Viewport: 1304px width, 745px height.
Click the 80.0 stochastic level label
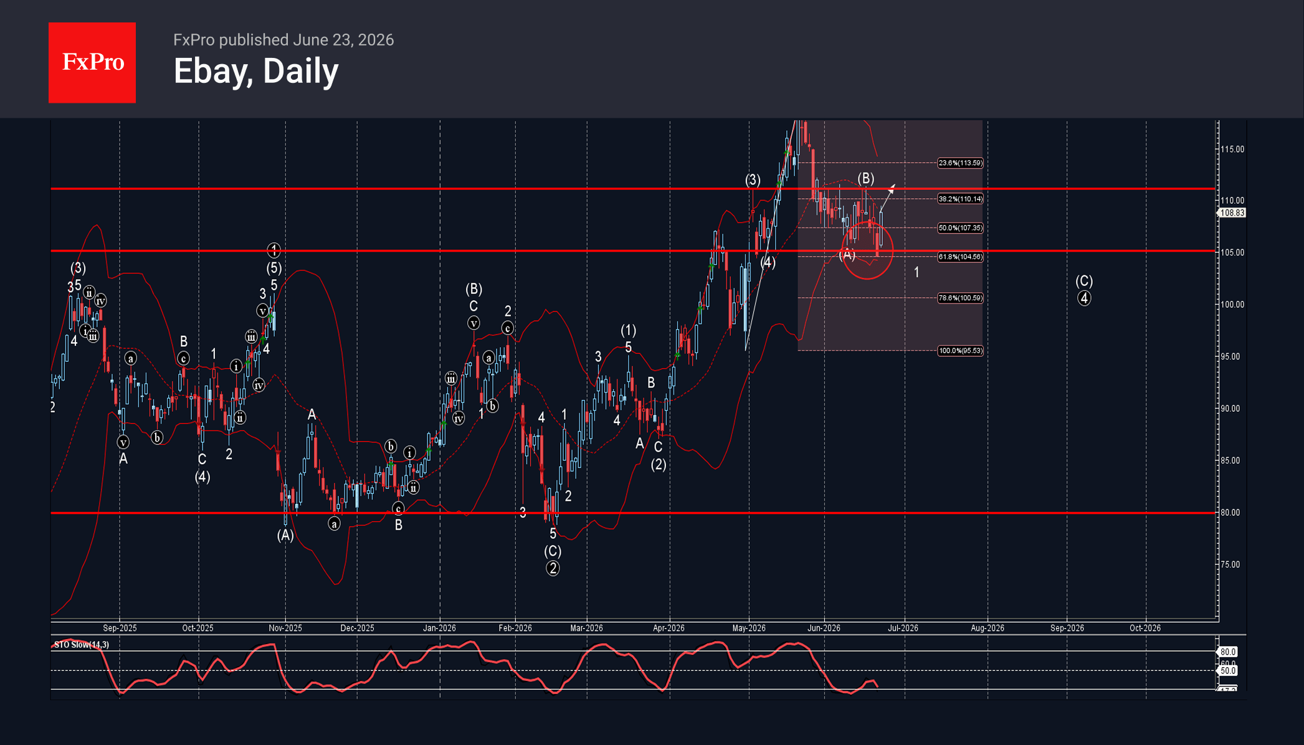pos(1228,652)
